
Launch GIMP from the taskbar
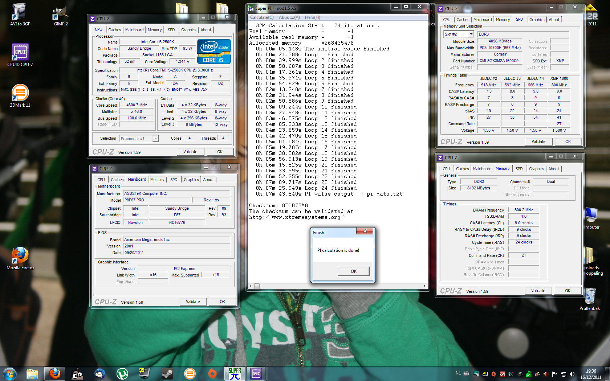pyautogui.click(x=77, y=374)
